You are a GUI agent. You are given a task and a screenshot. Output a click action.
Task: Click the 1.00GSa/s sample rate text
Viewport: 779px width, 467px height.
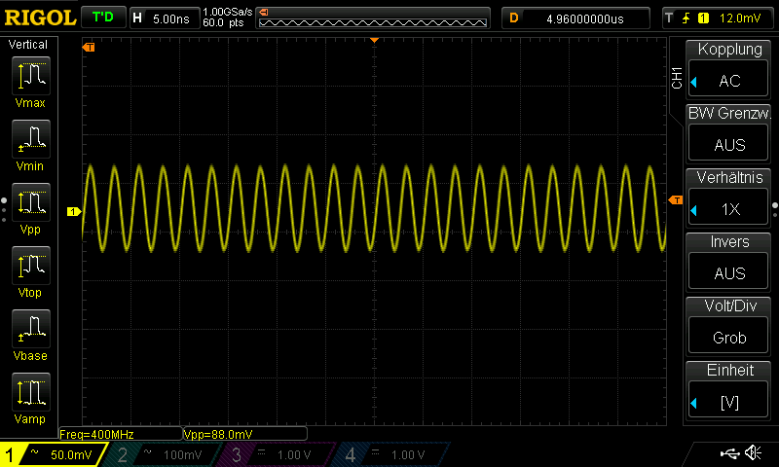point(228,12)
